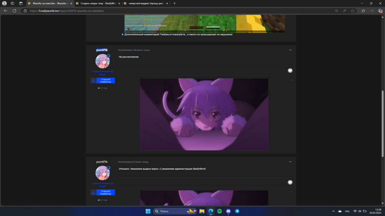Screen dimensions: 385x216
Task: Open 'Опубликовано 9 минут назад' timestamp link
Action: (x=133, y=162)
